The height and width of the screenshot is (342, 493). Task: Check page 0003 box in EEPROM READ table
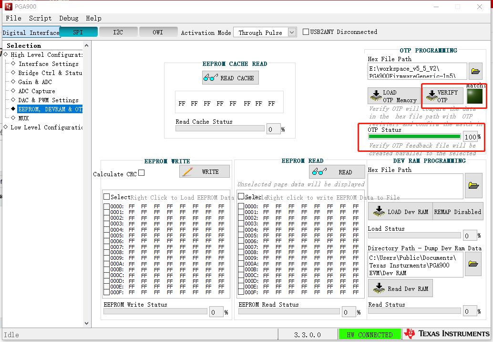coord(241,224)
